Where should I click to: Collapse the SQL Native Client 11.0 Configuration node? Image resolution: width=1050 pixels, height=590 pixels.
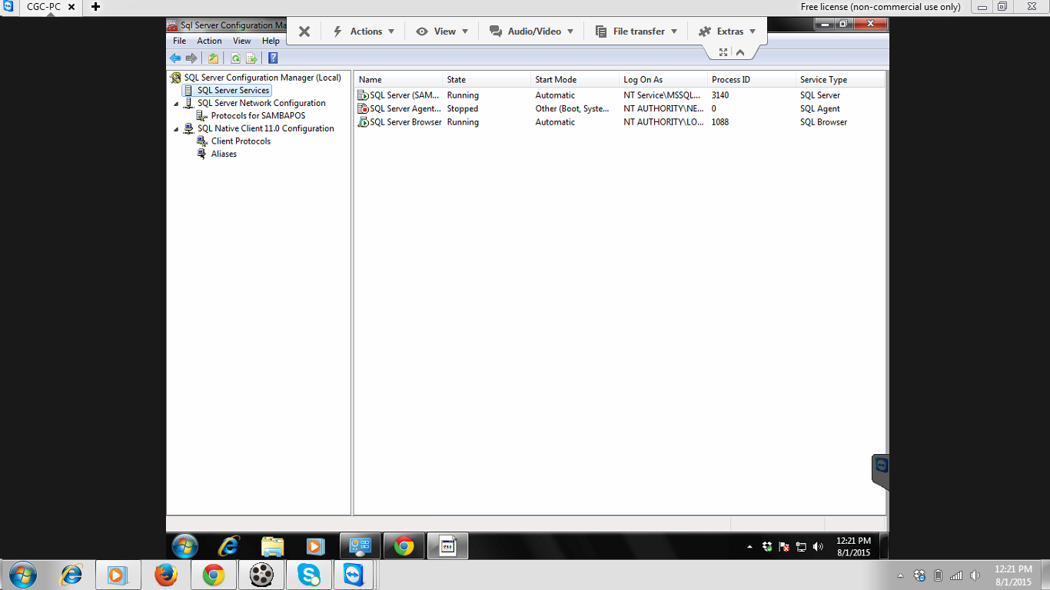click(x=176, y=129)
